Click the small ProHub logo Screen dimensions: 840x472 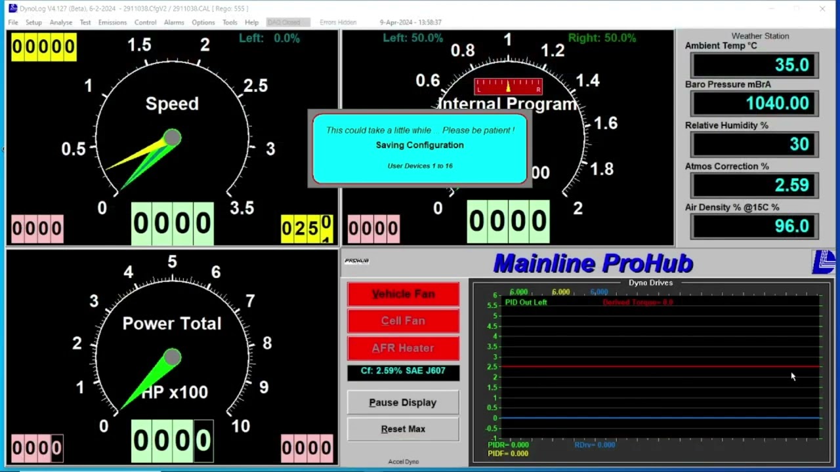(357, 261)
